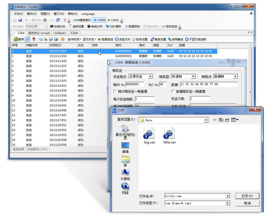Open the 文件类型 file type dropdown
Screen dimensions: 269x219
click(x=227, y=203)
